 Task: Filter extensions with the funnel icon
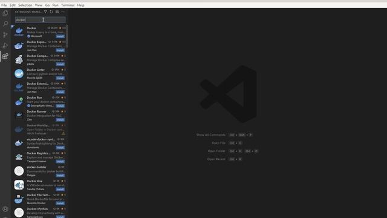click(45, 12)
